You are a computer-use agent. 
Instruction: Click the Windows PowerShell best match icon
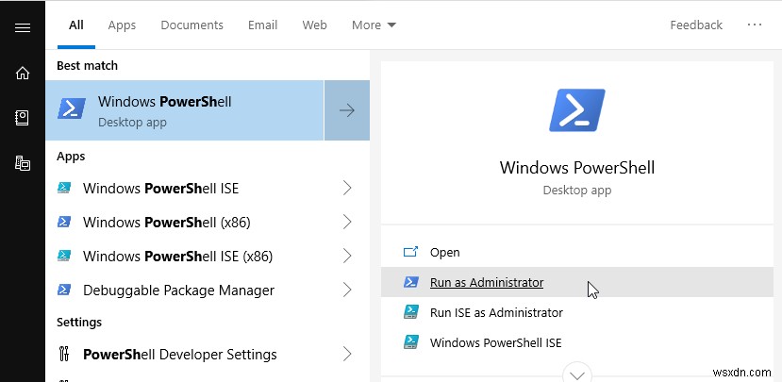tap(72, 108)
